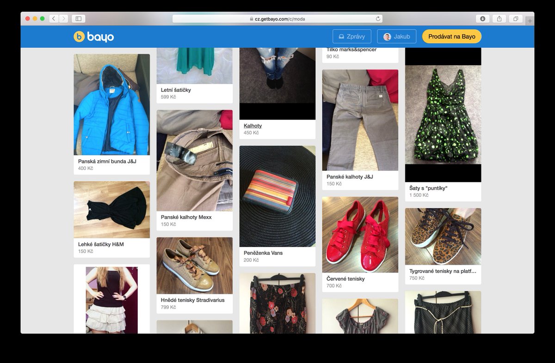Click the Safari share icon
The image size is (555, 363).
[x=499, y=18]
